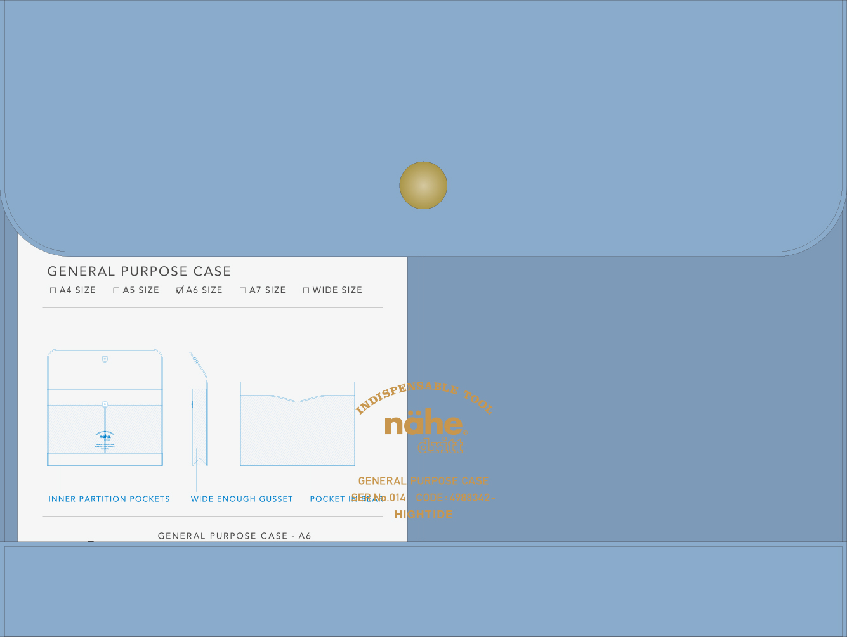
Task: Click the GENERAL PURPOSE CASE - A6 caption
Action: click(234, 536)
